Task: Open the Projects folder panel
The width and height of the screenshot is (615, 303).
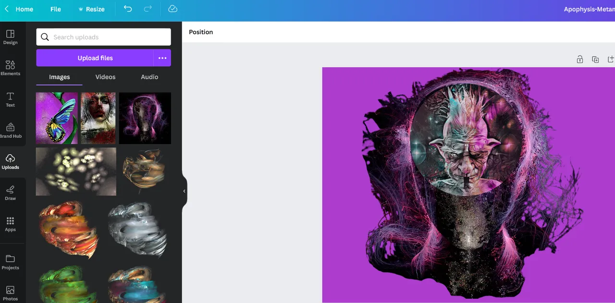Action: (x=10, y=262)
